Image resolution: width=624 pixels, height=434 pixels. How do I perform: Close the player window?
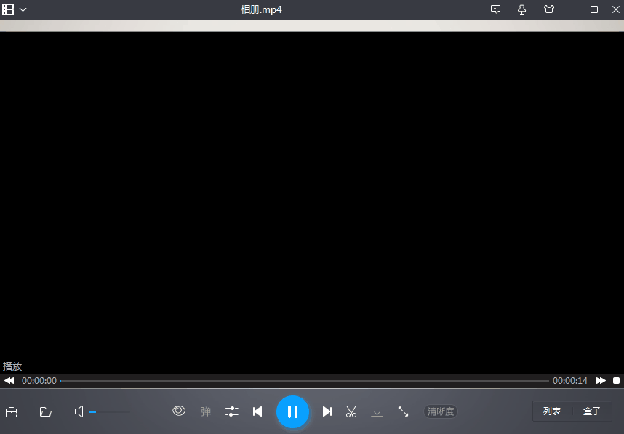(x=616, y=9)
